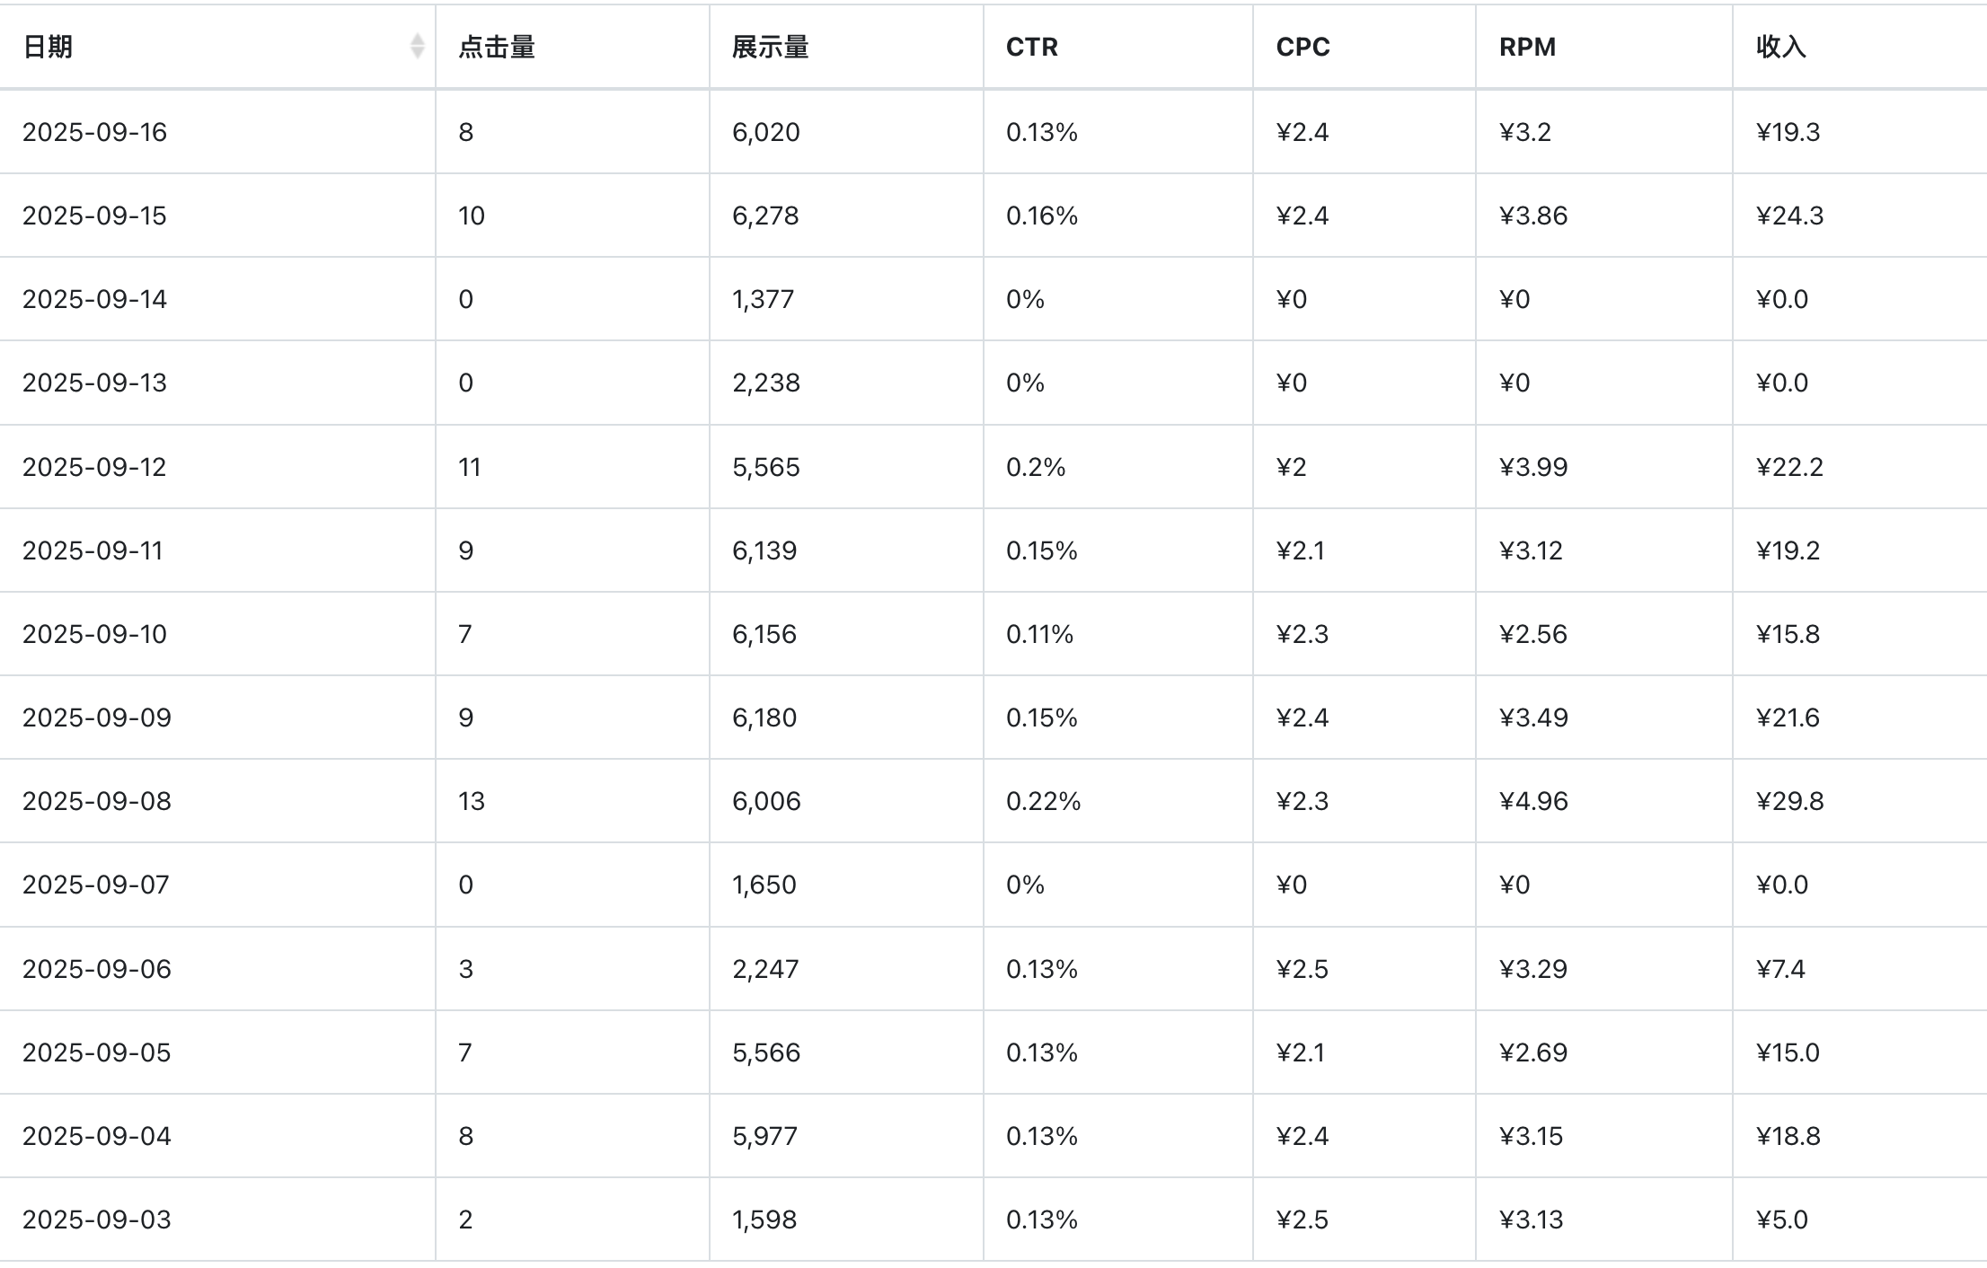Select the 0.11% CTR cell

pos(1039,634)
